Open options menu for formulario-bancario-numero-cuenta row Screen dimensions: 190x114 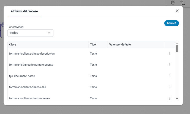170,65
